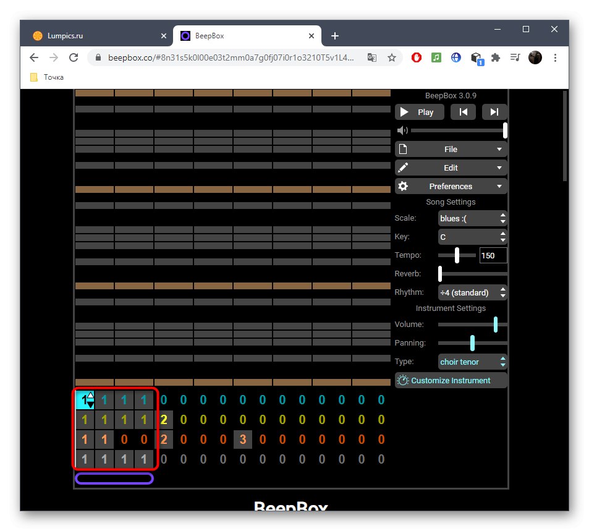Click the page vertical scrollbar
The width and height of the screenshot is (589, 531).
[564, 135]
